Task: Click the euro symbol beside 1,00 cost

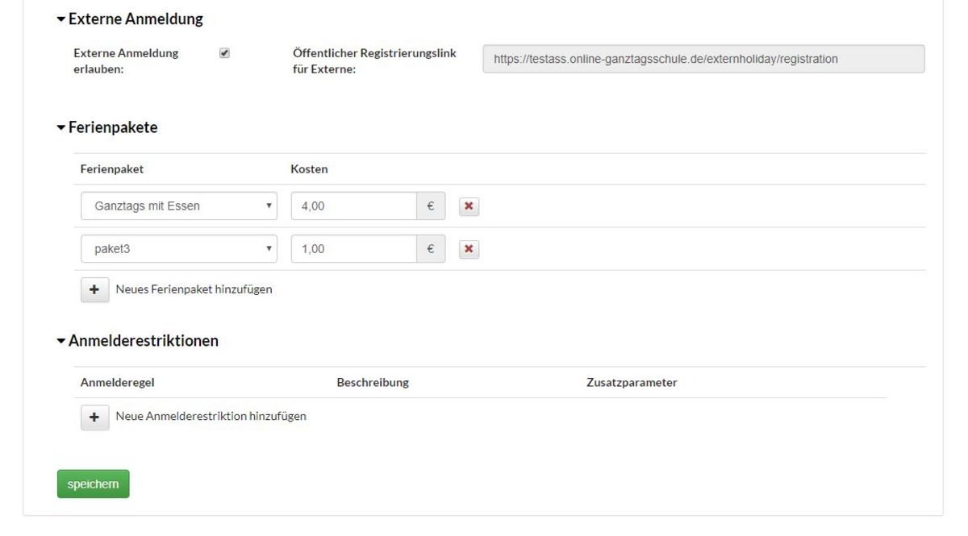Action: [x=431, y=250]
